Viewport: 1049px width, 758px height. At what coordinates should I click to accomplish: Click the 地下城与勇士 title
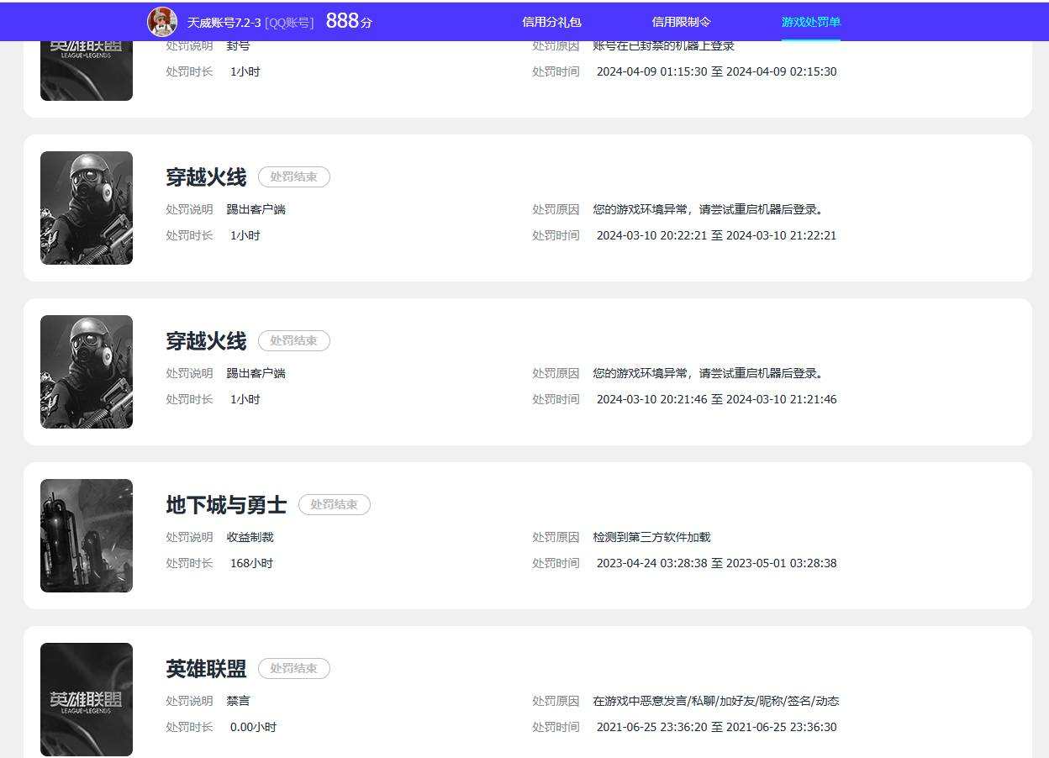[x=226, y=505]
